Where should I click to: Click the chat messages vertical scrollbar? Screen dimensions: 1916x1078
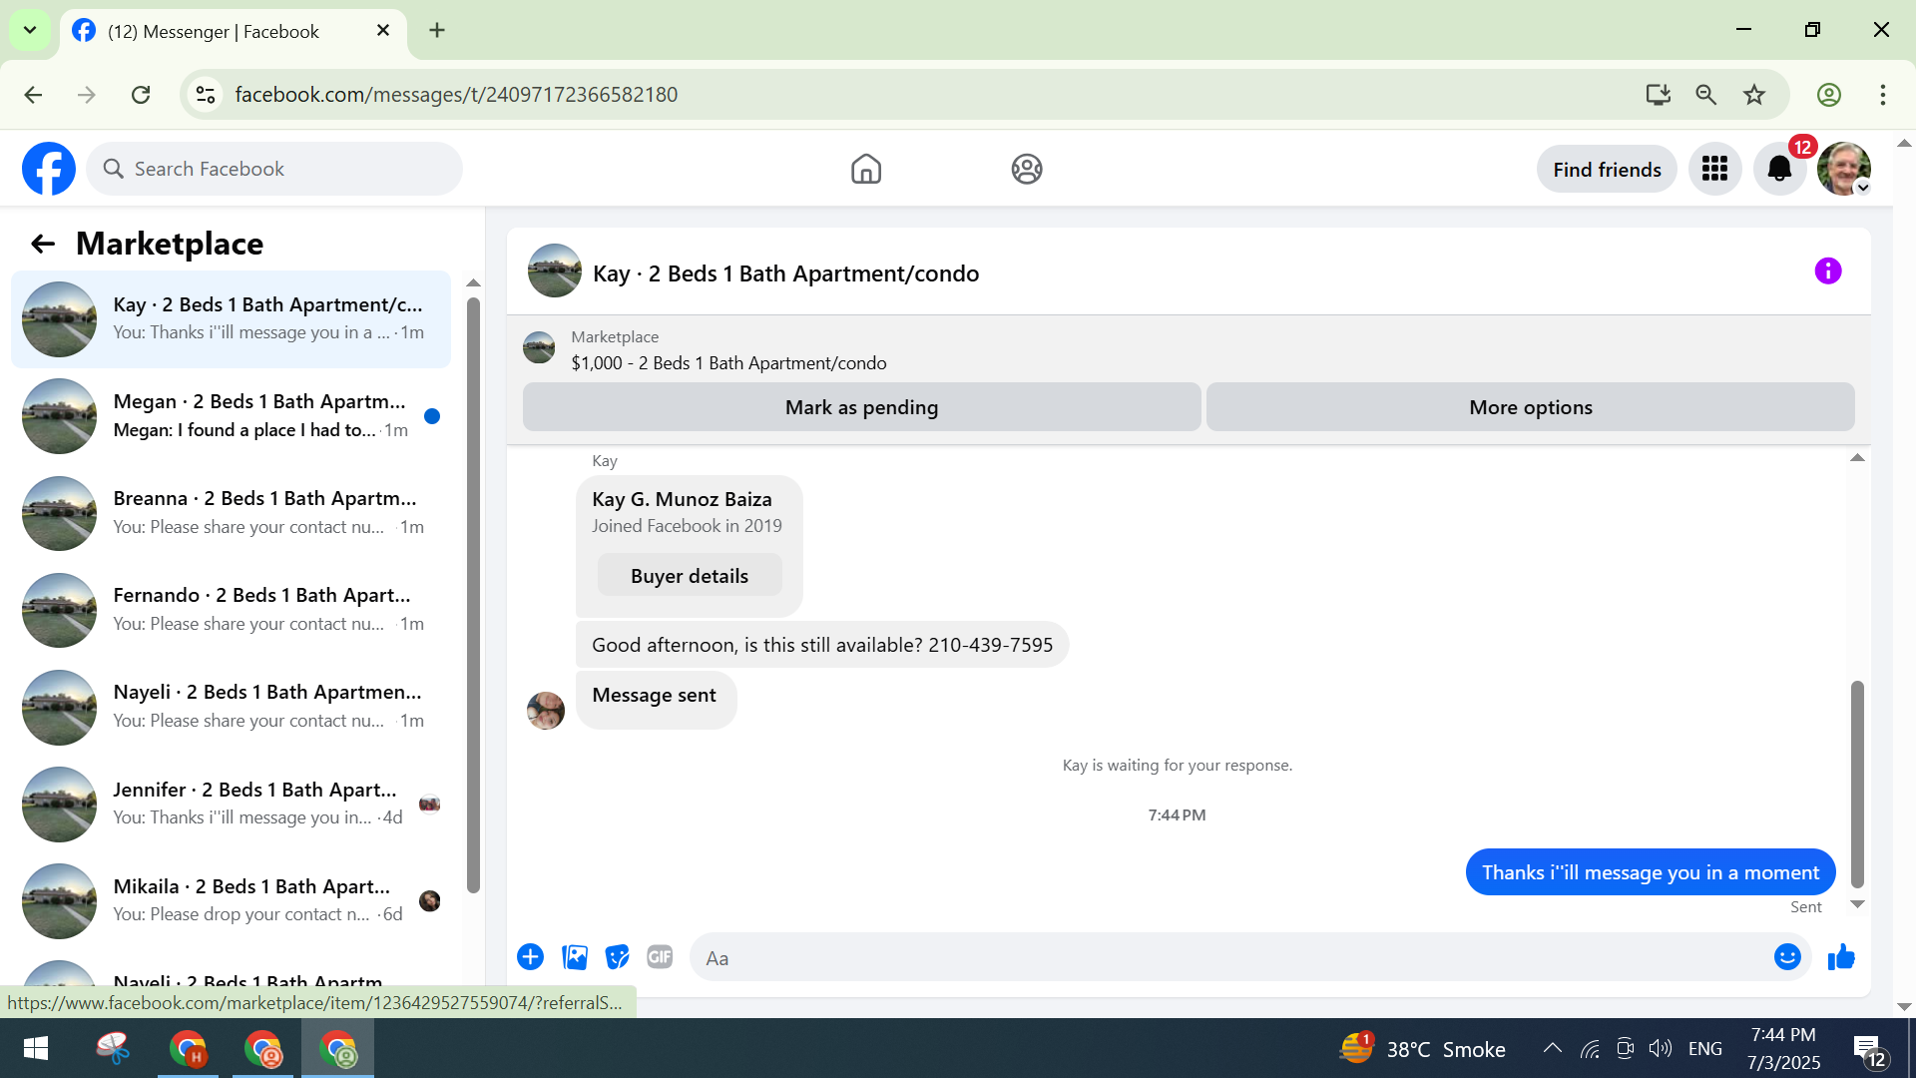coord(1857,784)
